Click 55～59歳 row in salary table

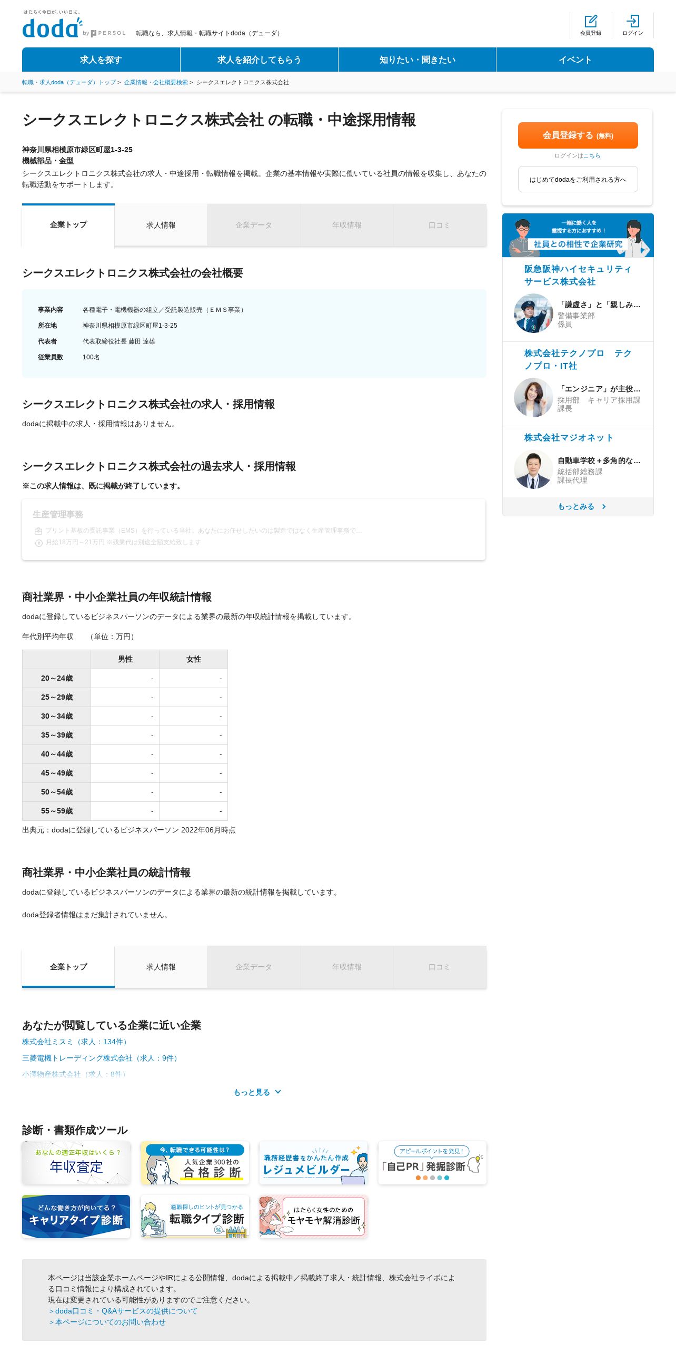tap(125, 811)
